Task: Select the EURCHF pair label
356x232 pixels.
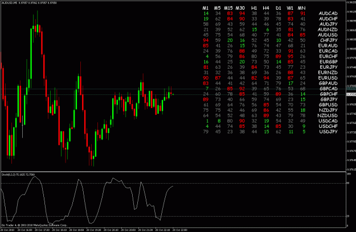Action: point(329,56)
